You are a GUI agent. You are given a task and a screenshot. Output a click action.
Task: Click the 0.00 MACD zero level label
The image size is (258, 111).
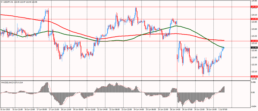(x=253, y=92)
